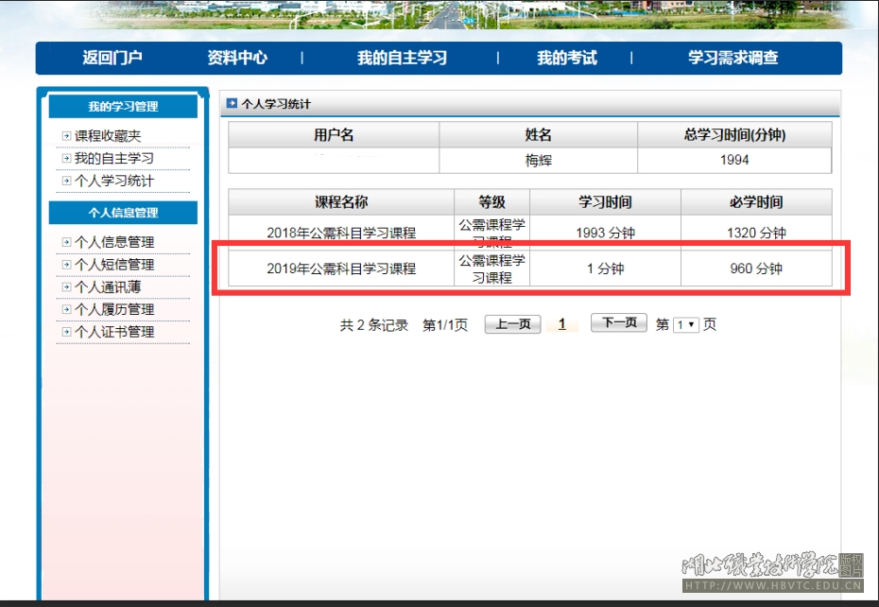This screenshot has width=879, height=607.
Task: Click the 返回门户 navigation item
Action: pyautogui.click(x=112, y=58)
